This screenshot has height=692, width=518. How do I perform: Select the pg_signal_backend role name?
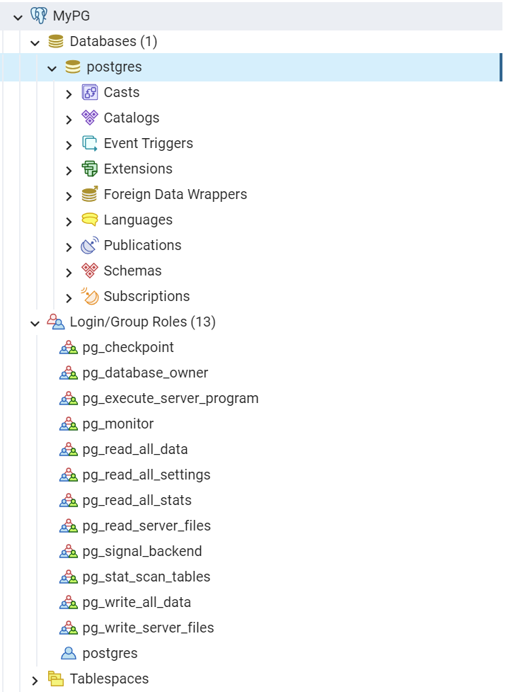(142, 552)
